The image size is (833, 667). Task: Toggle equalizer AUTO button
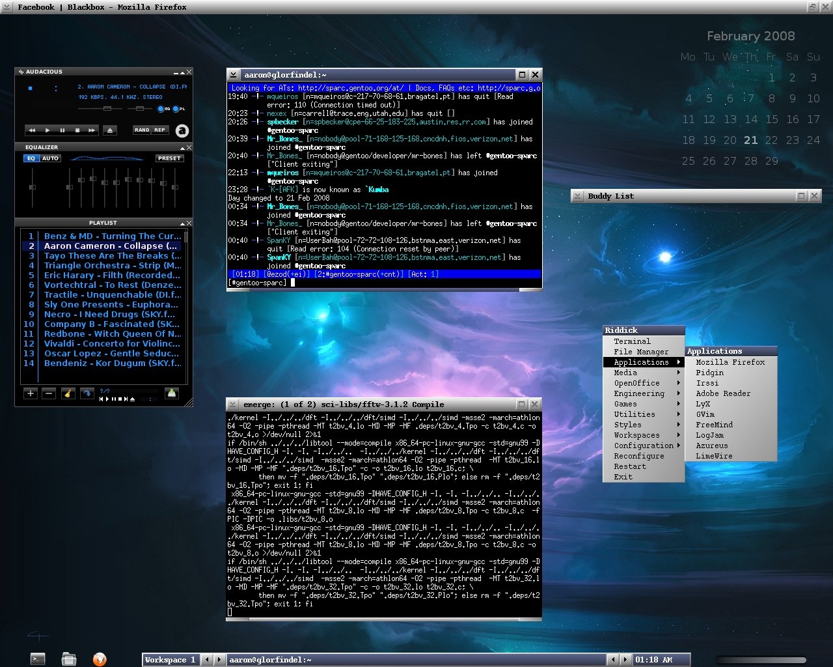(x=50, y=158)
